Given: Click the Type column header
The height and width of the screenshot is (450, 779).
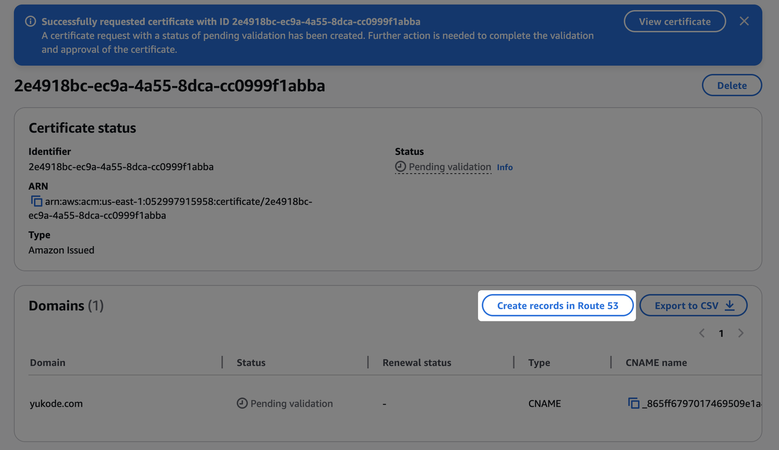Looking at the screenshot, I should (x=539, y=363).
